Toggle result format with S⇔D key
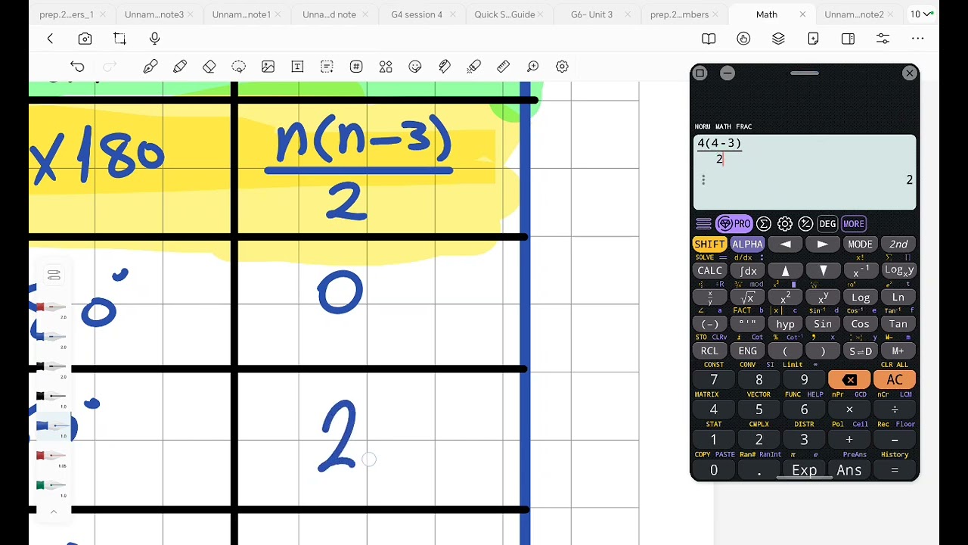The image size is (968, 545). coord(860,351)
